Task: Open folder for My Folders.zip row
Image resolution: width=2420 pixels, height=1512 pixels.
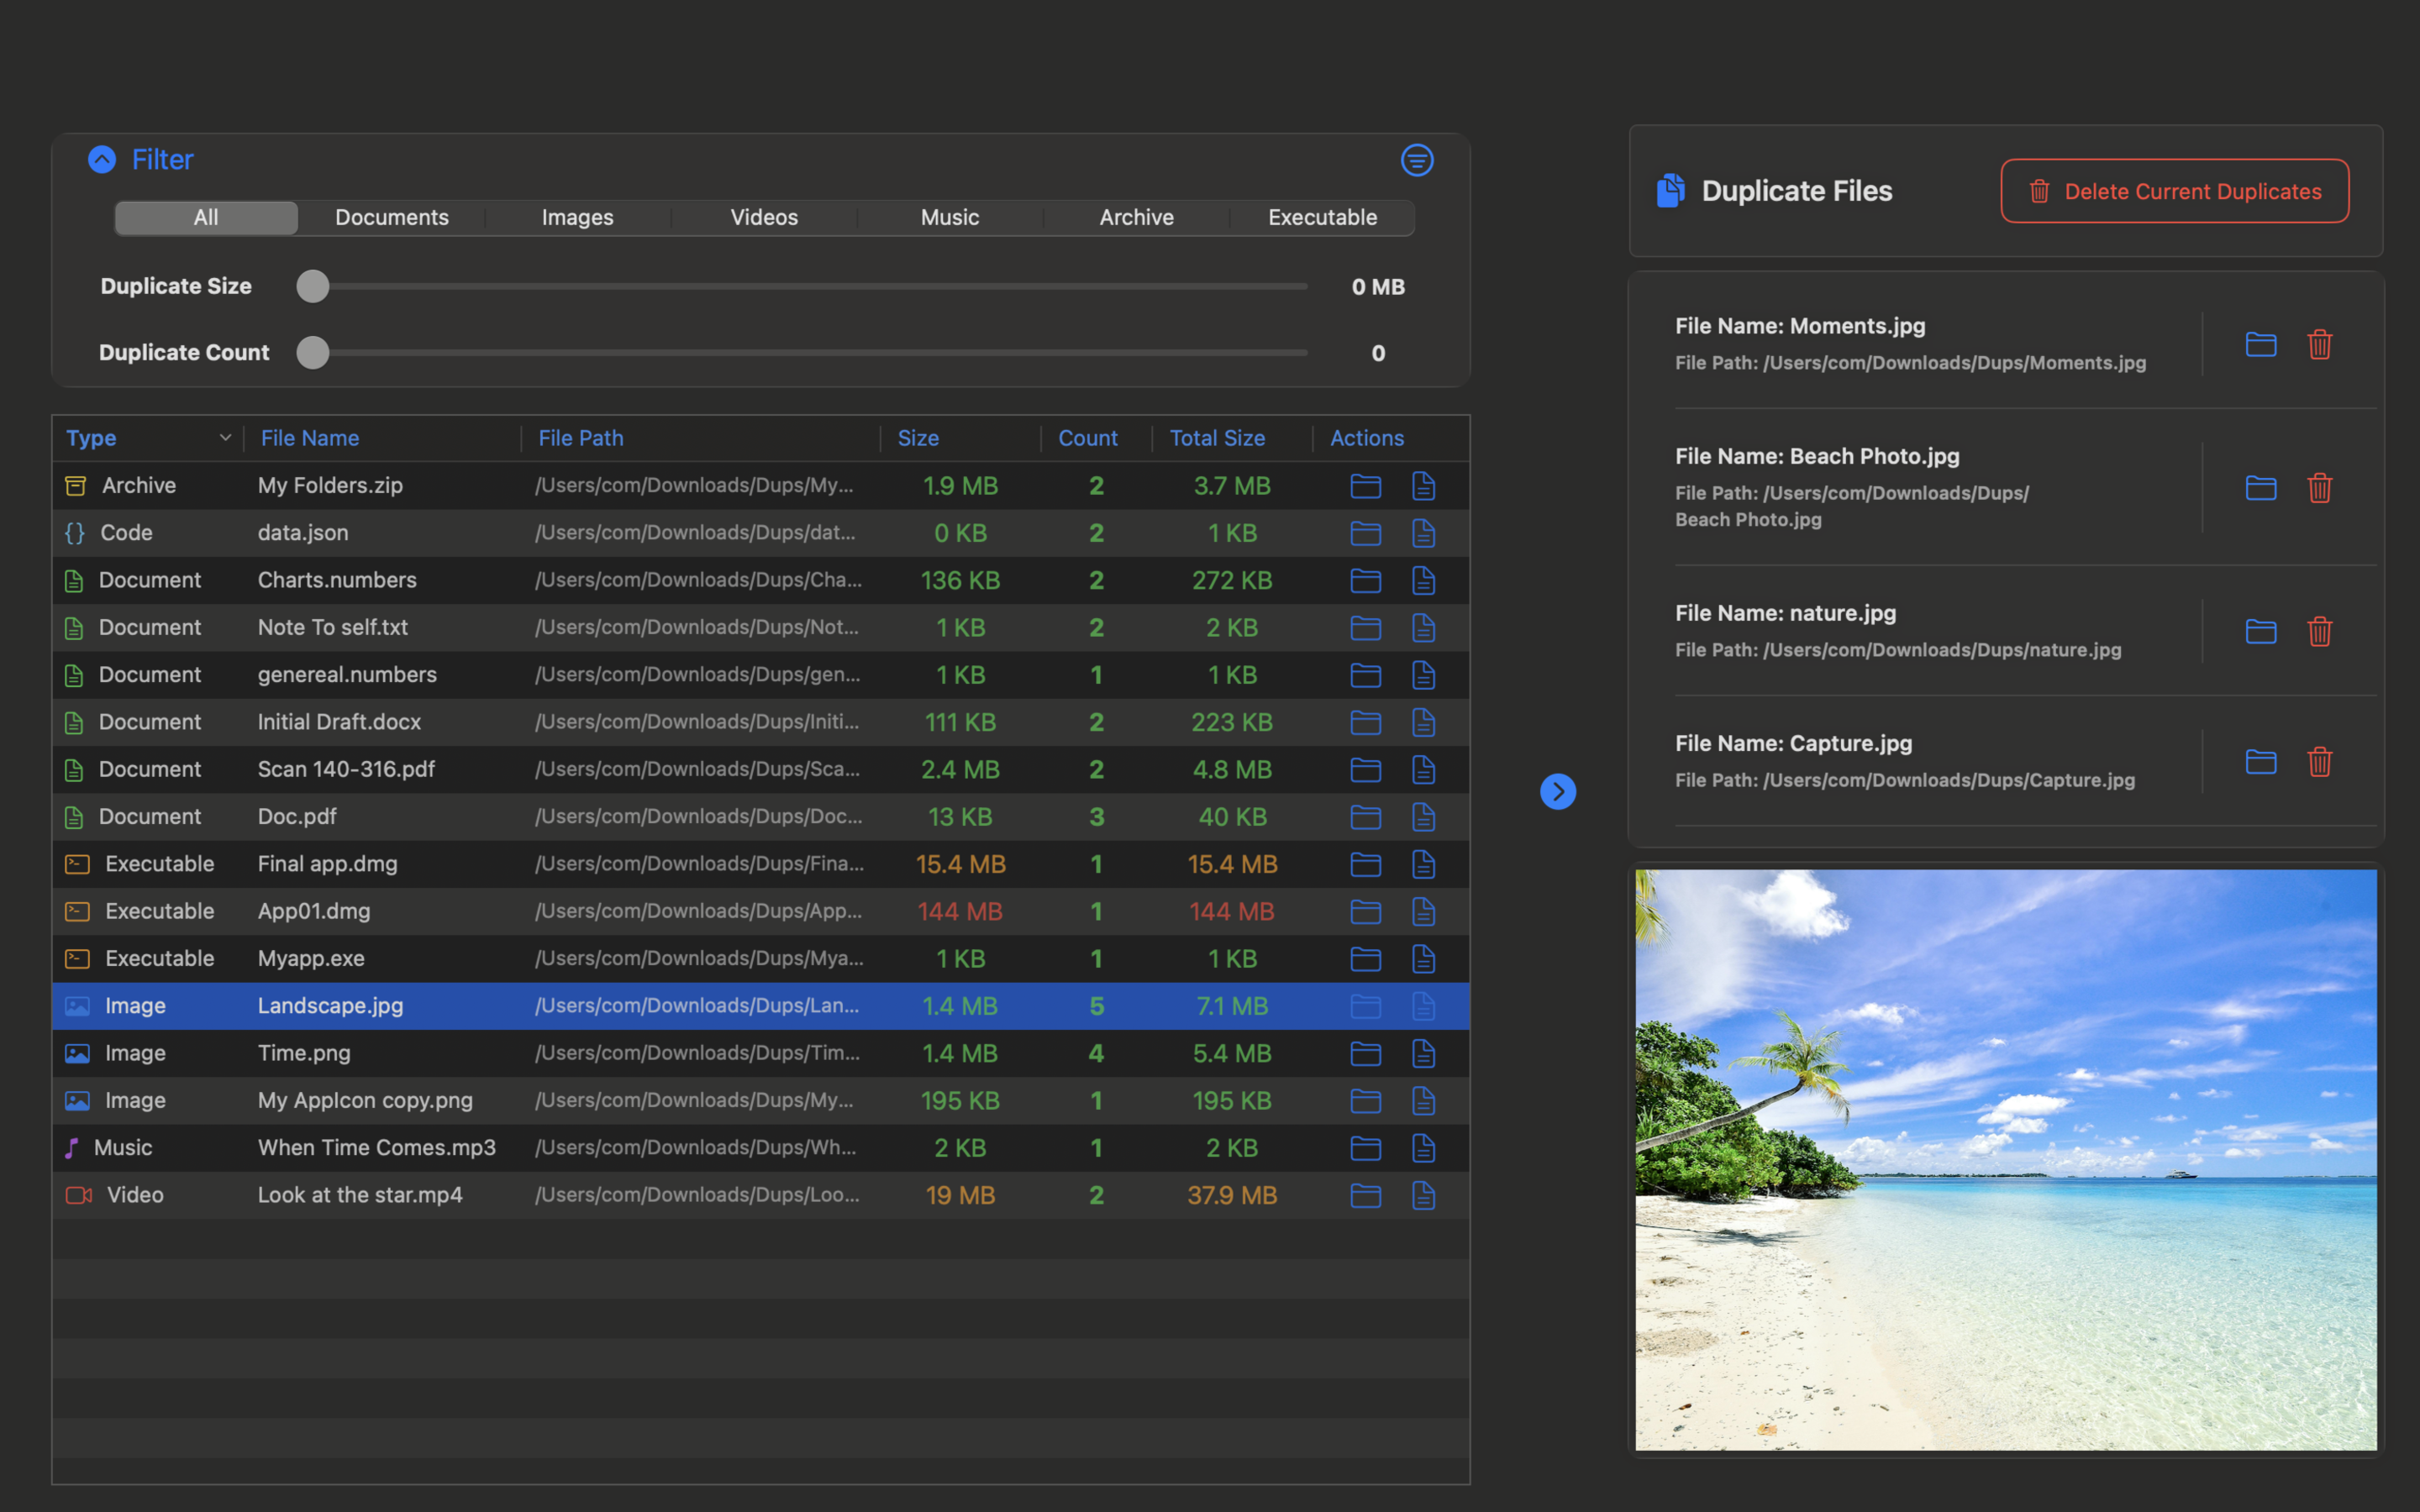Action: 1366,486
